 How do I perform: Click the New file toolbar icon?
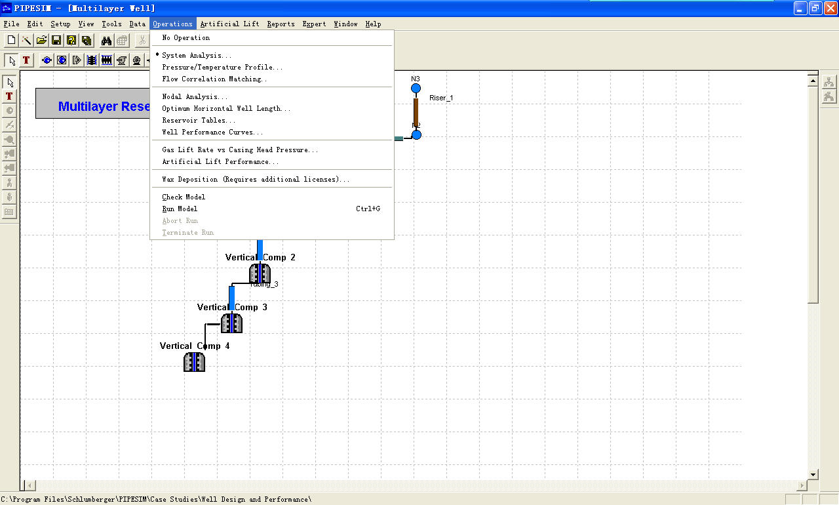(x=11, y=41)
